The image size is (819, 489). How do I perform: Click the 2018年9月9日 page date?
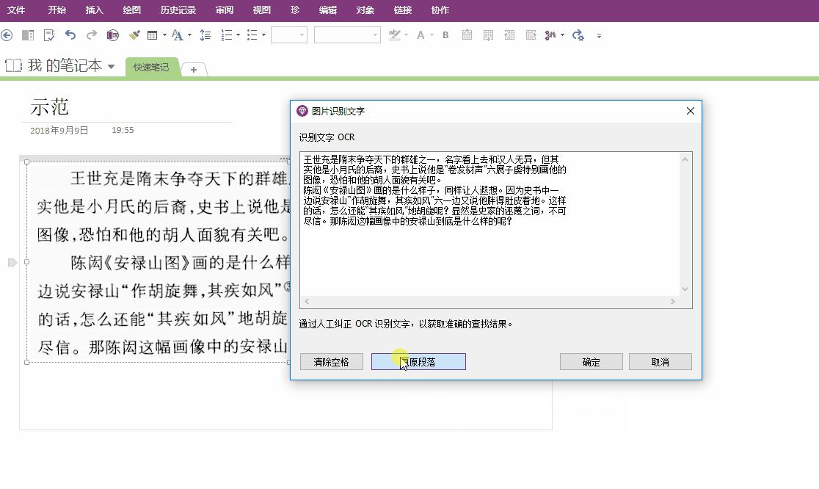point(59,130)
